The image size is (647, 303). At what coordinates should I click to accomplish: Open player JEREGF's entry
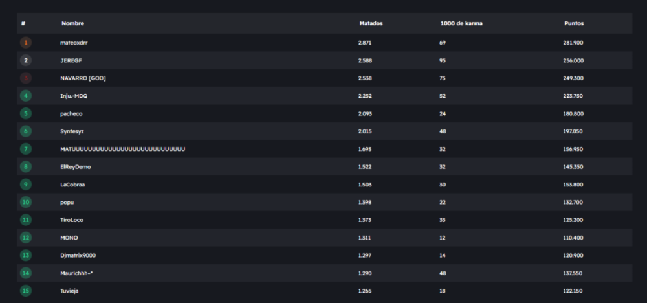(71, 60)
